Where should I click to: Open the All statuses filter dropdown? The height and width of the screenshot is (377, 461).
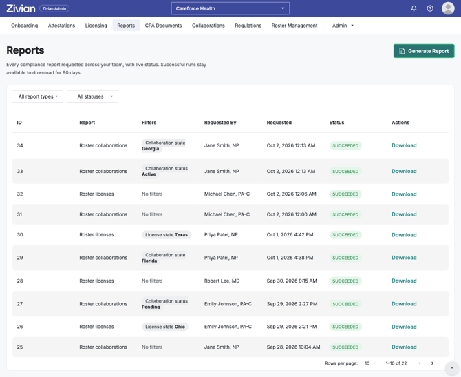[92, 96]
